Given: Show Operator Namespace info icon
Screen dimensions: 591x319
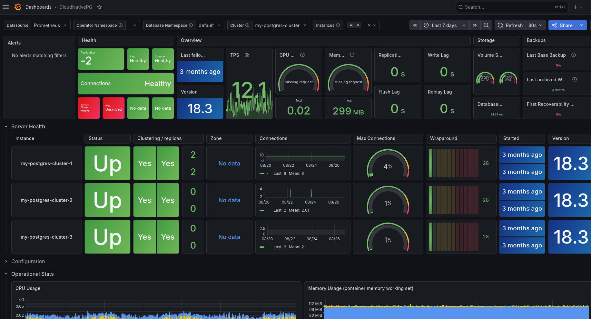Looking at the screenshot, I should pos(121,25).
